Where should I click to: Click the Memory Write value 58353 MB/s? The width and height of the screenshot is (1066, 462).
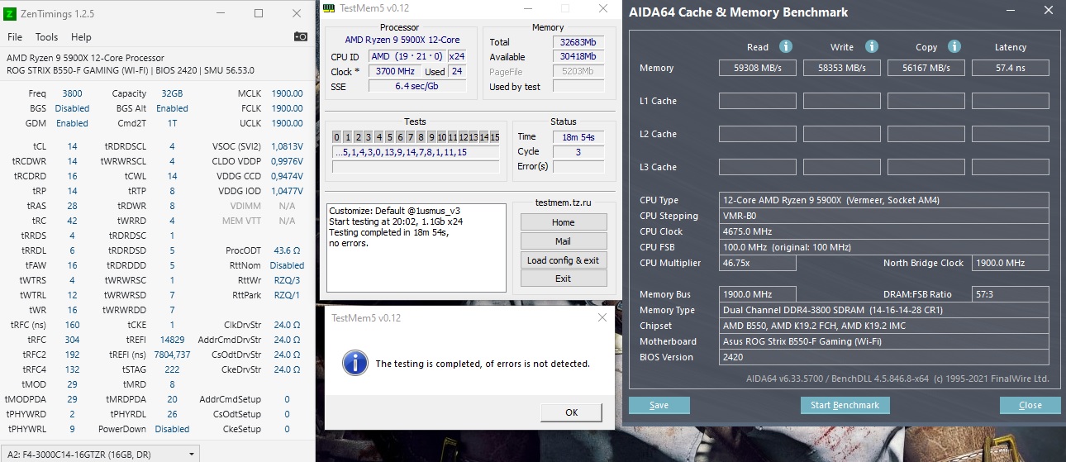click(842, 68)
